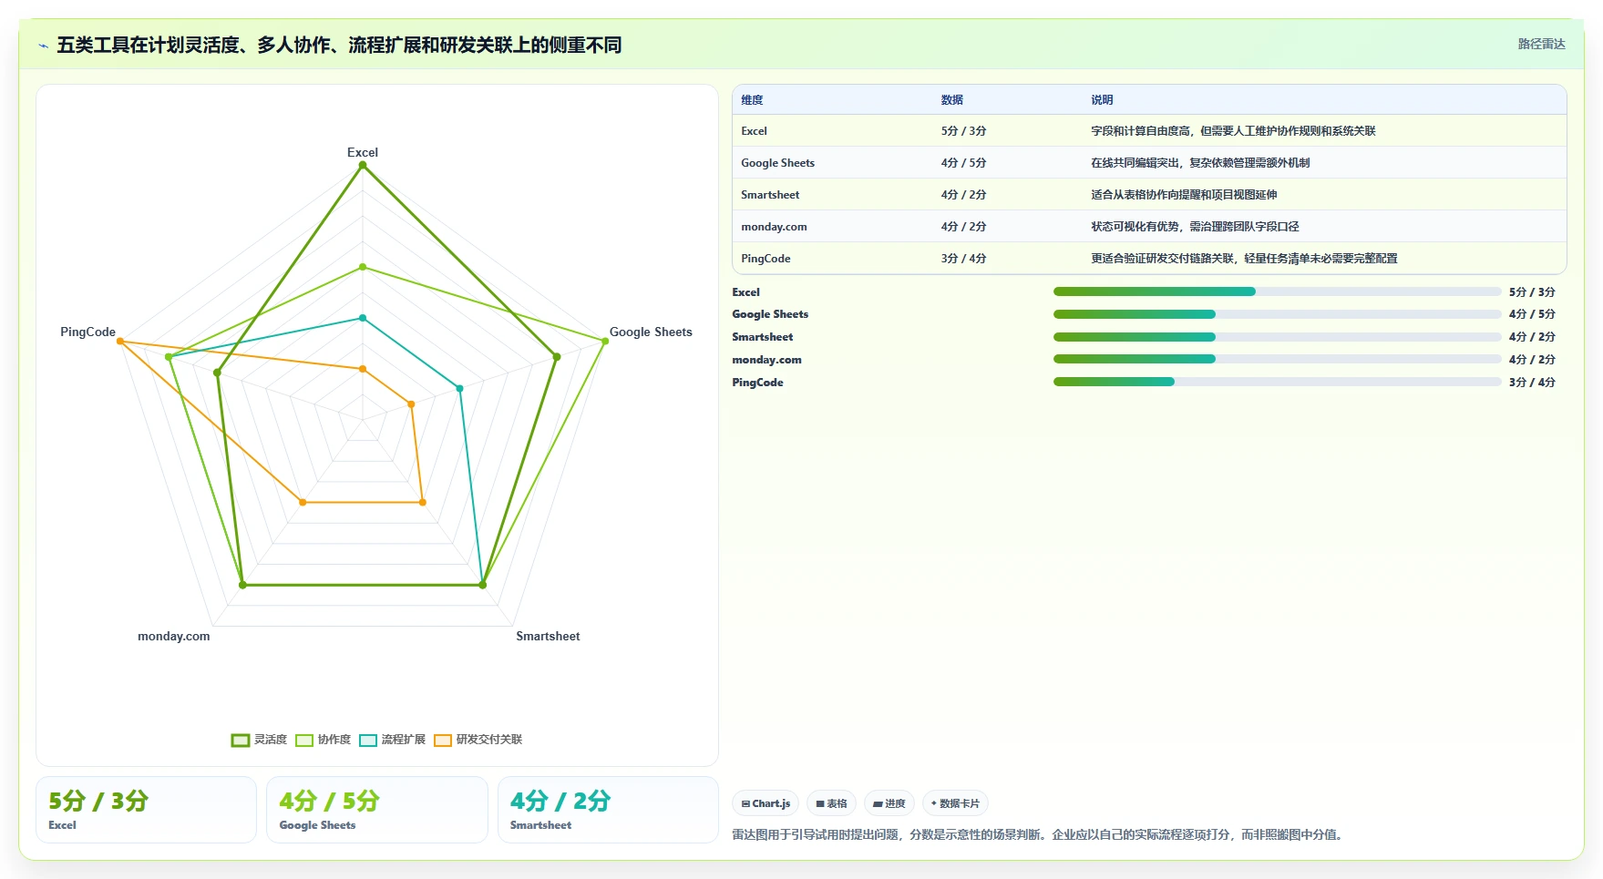This screenshot has width=1603, height=879.
Task: Click the monday.com progress bar
Action: click(x=1277, y=359)
